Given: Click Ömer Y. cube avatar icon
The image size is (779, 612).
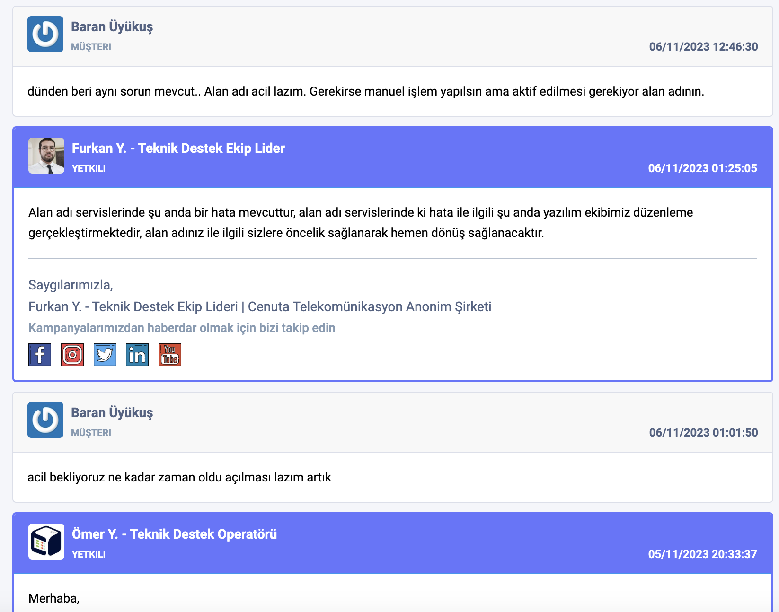Looking at the screenshot, I should point(46,542).
